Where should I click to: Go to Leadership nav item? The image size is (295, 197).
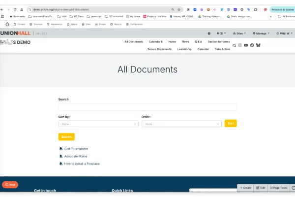click(x=184, y=49)
